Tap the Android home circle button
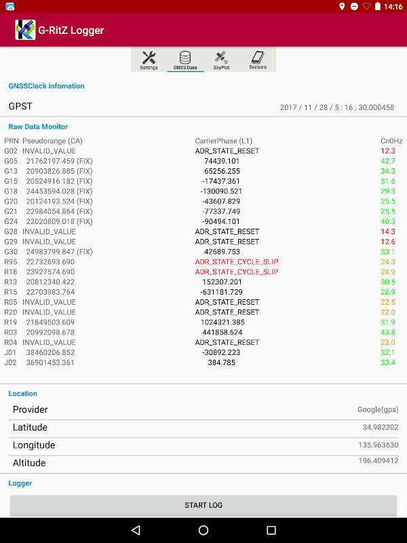Screen dimensions: 407x543 pyautogui.click(x=203, y=530)
